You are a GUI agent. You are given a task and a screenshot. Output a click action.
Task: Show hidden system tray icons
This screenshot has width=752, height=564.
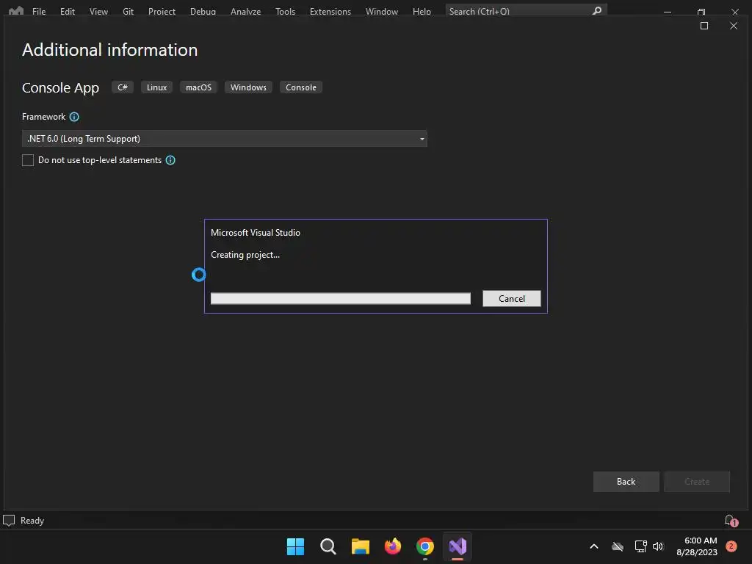[x=593, y=546]
